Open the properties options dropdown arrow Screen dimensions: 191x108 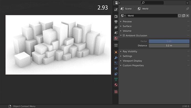(x=187, y=3)
